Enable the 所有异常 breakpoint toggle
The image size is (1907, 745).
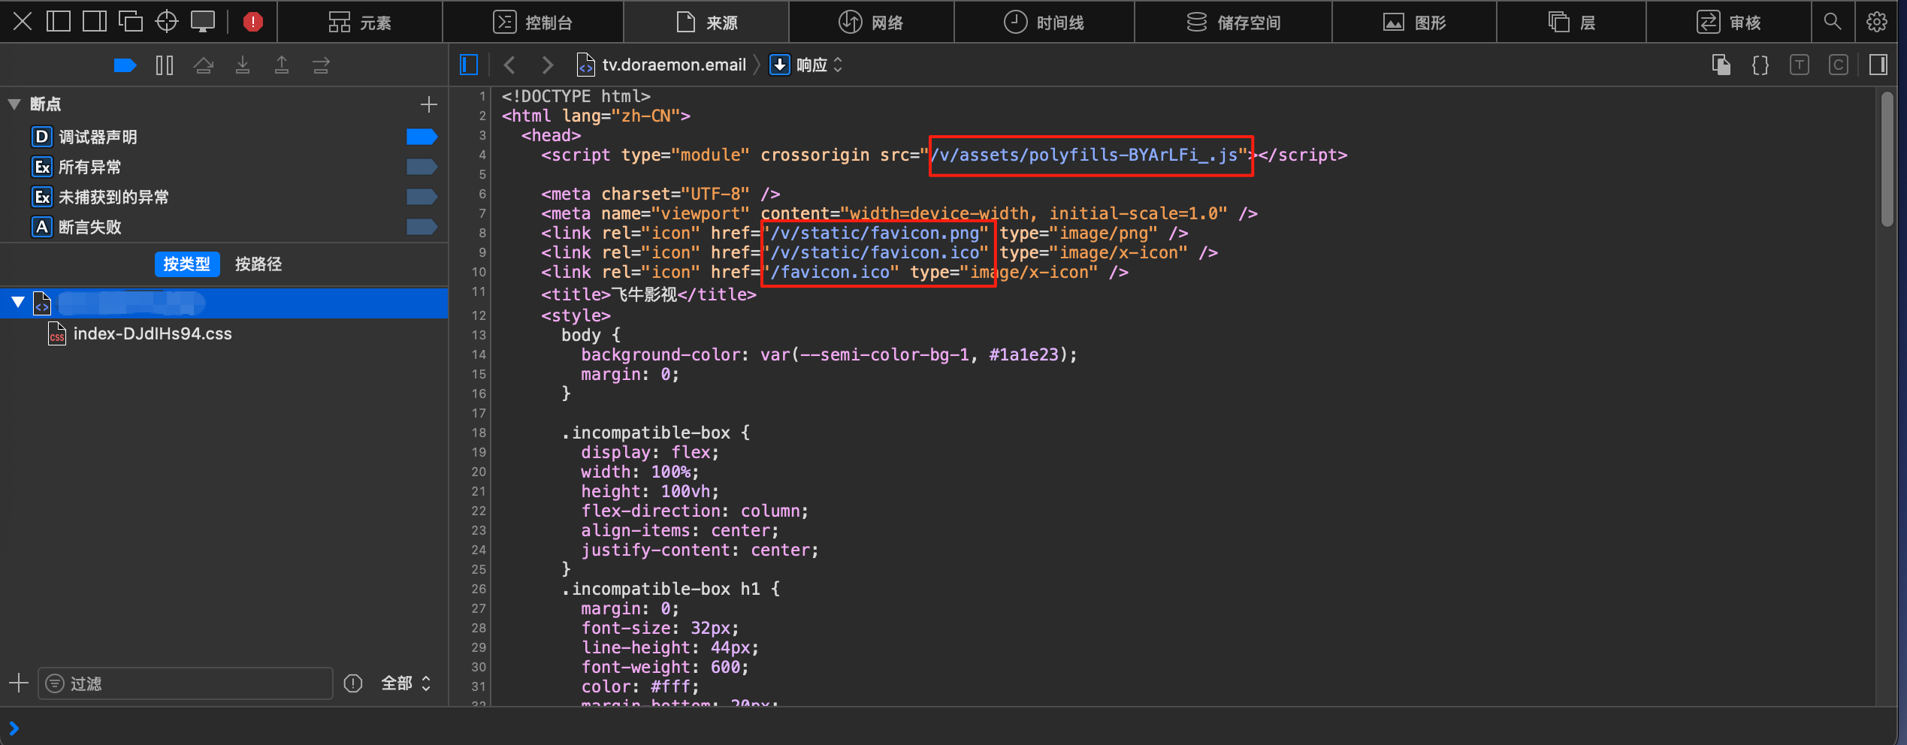pos(422,167)
